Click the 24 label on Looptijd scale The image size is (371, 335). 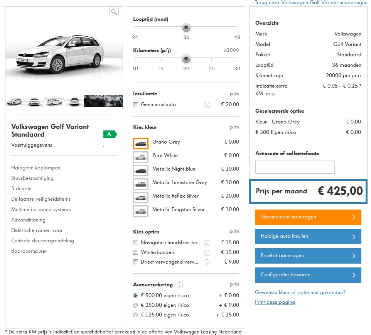point(135,37)
